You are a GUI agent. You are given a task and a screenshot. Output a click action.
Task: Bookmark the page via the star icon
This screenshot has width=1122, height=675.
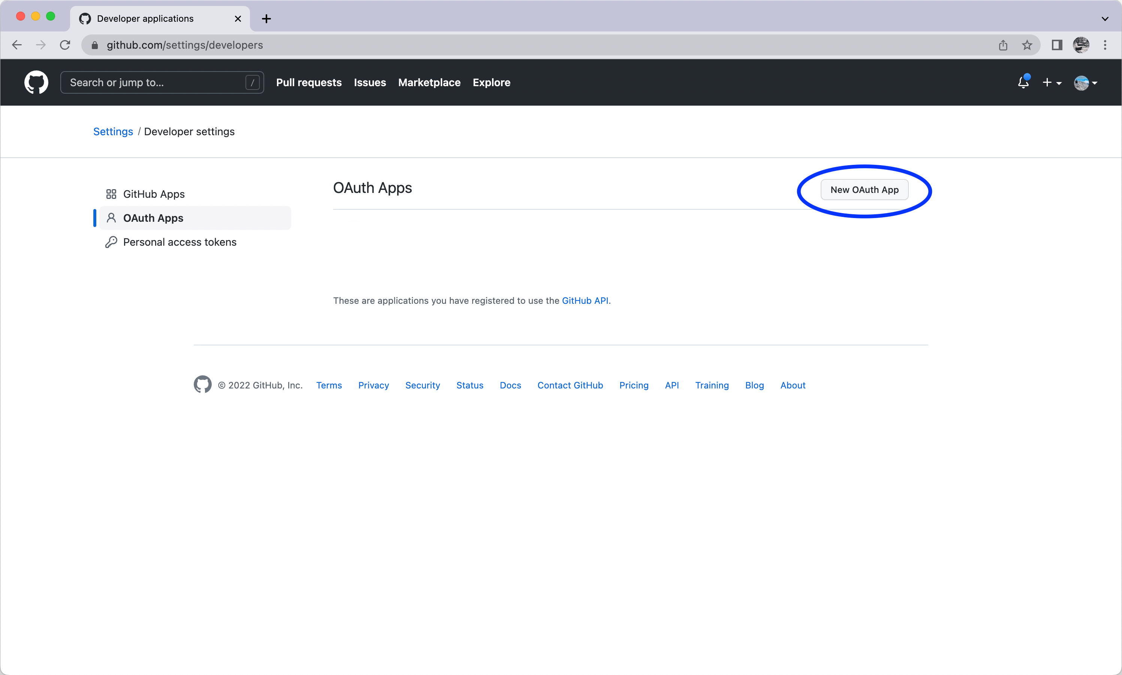1027,45
